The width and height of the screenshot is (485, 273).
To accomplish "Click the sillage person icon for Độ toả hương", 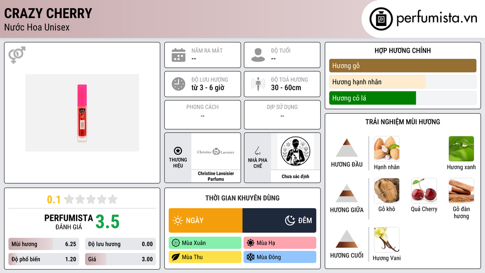I will click(x=258, y=84).
